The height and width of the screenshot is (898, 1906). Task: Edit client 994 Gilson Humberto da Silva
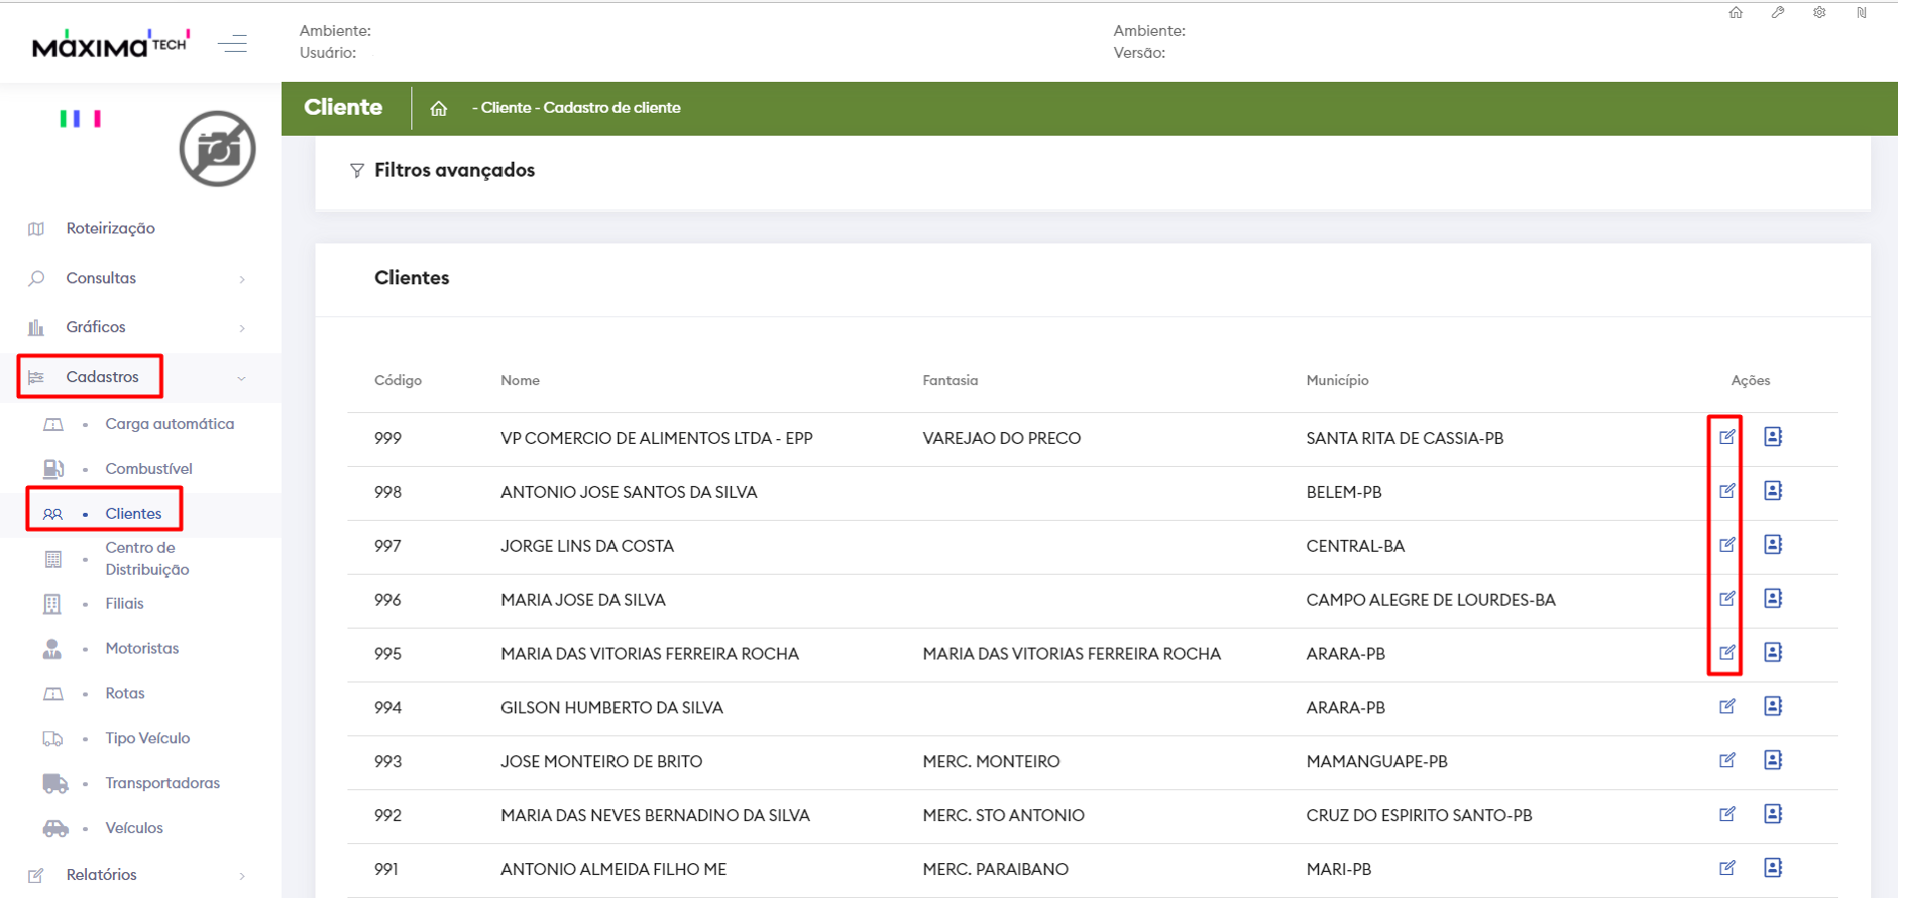(1726, 706)
